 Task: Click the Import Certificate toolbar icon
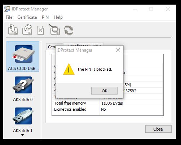(x=13, y=30)
